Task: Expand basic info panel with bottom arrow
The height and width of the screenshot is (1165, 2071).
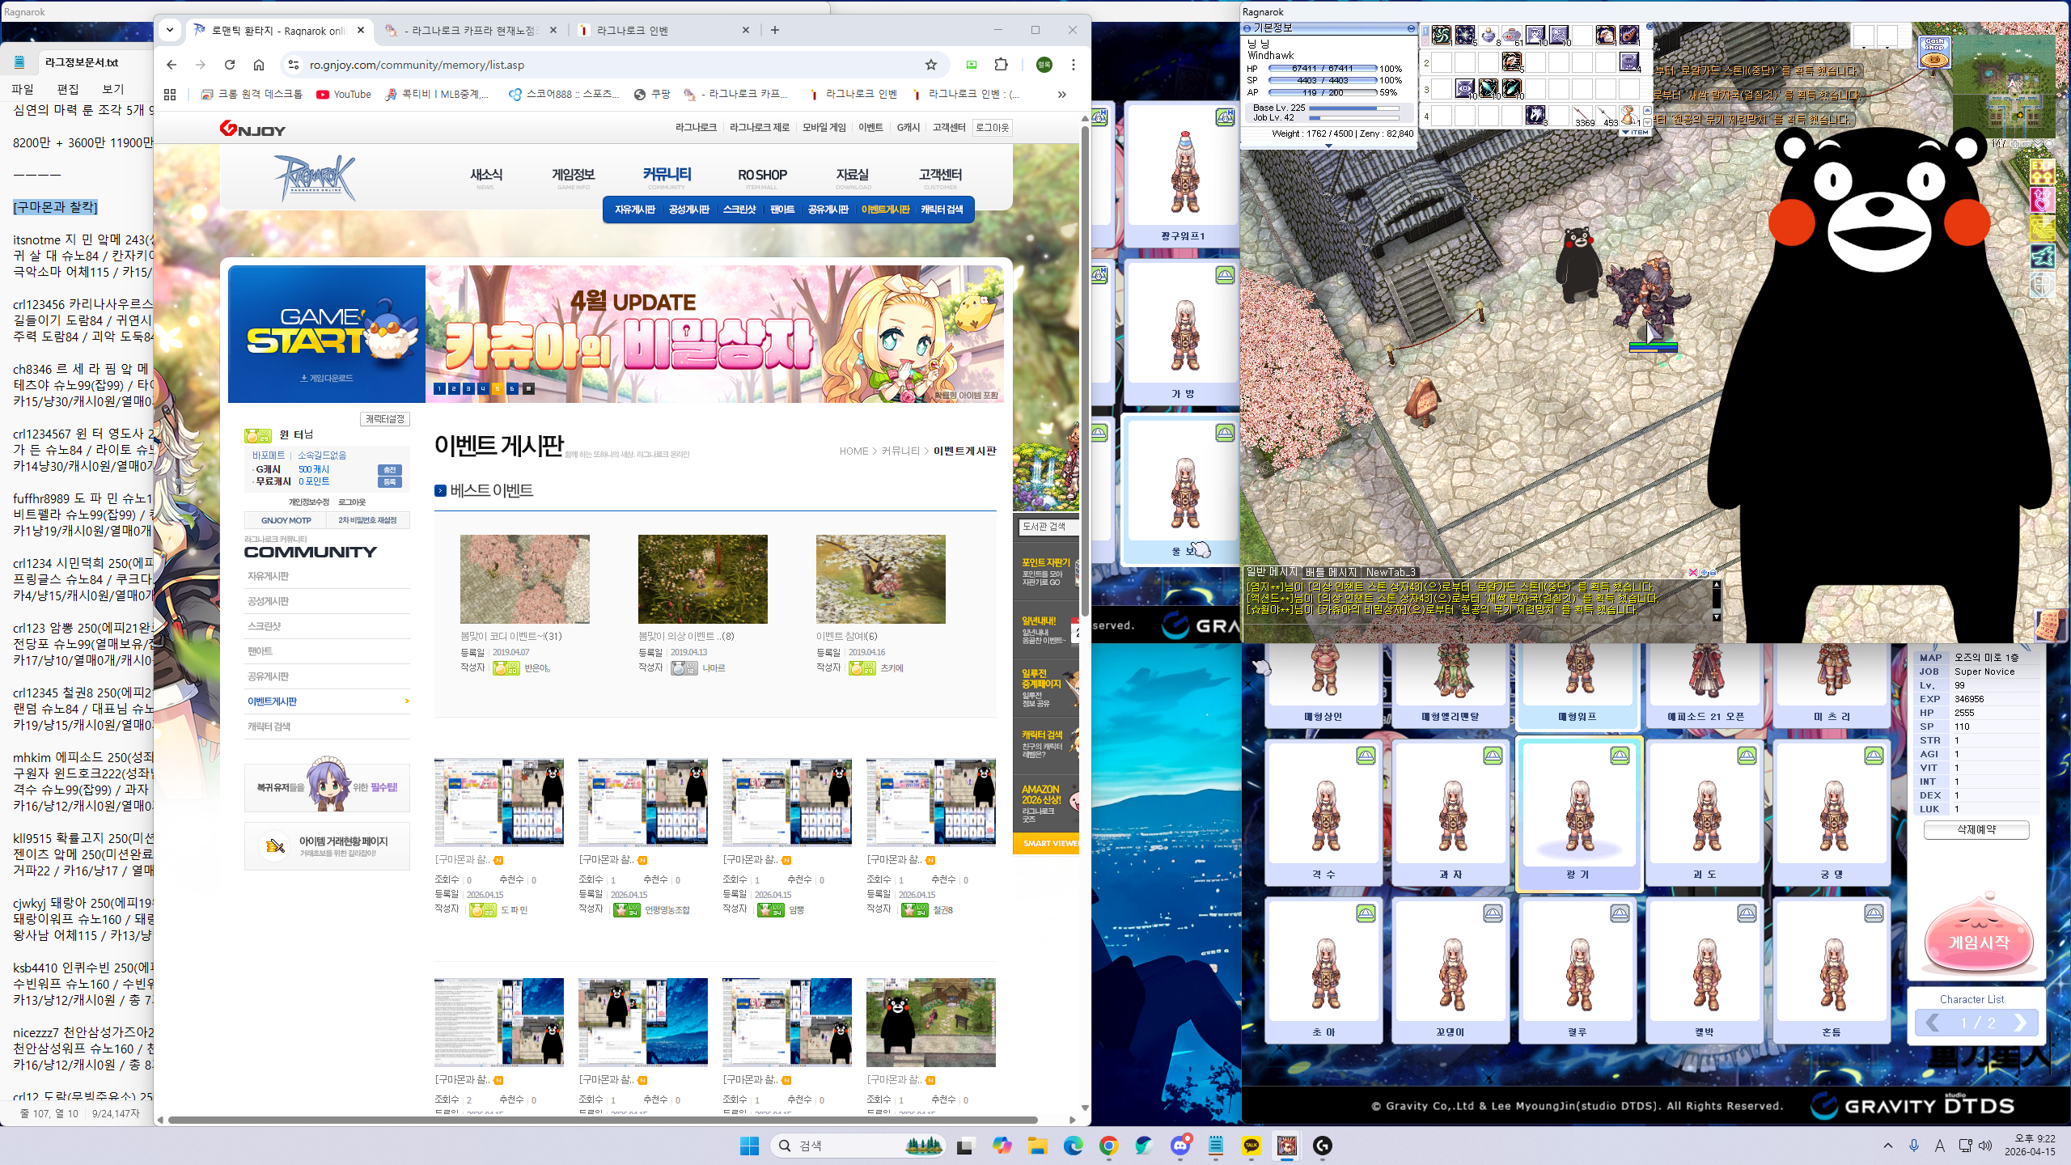Action: 1328,146
